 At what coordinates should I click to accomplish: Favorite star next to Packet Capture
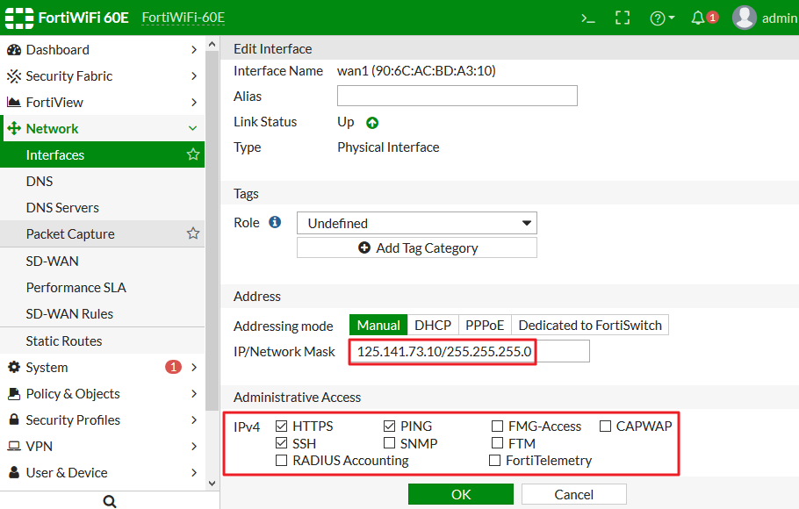tap(193, 233)
